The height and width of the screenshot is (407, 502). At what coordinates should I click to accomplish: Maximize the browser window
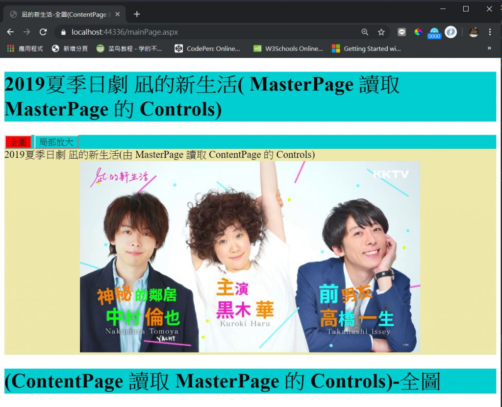pyautogui.click(x=466, y=9)
